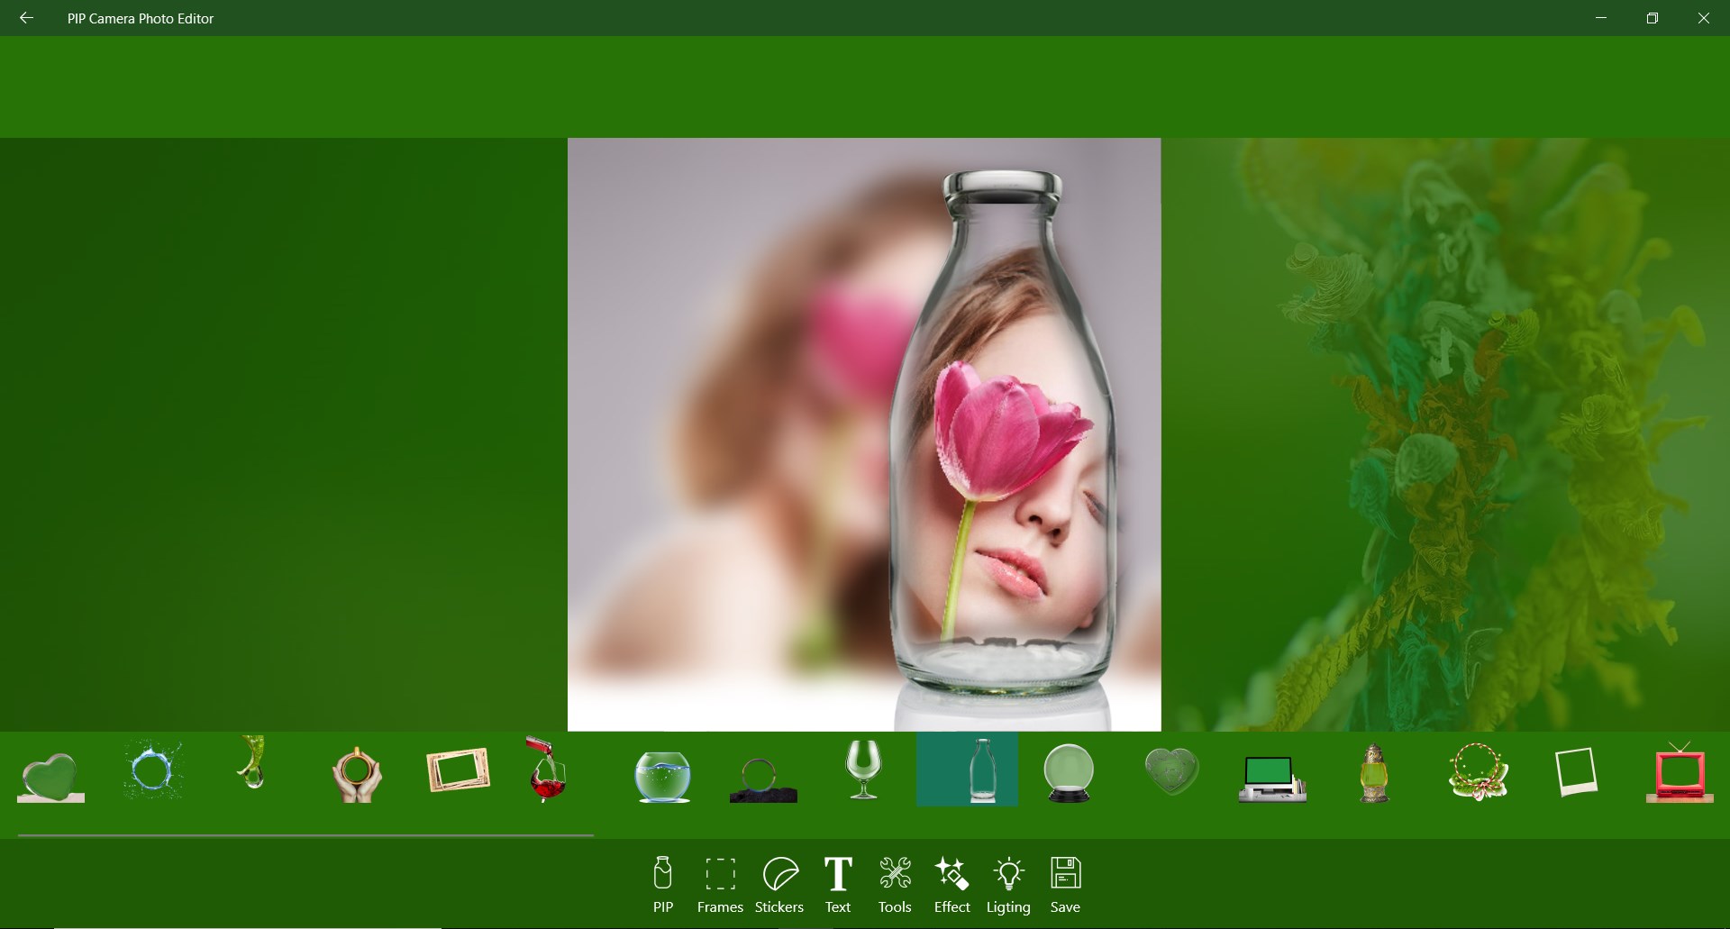Image resolution: width=1730 pixels, height=929 pixels.
Task: Open the Ligting options
Action: [x=1008, y=886]
